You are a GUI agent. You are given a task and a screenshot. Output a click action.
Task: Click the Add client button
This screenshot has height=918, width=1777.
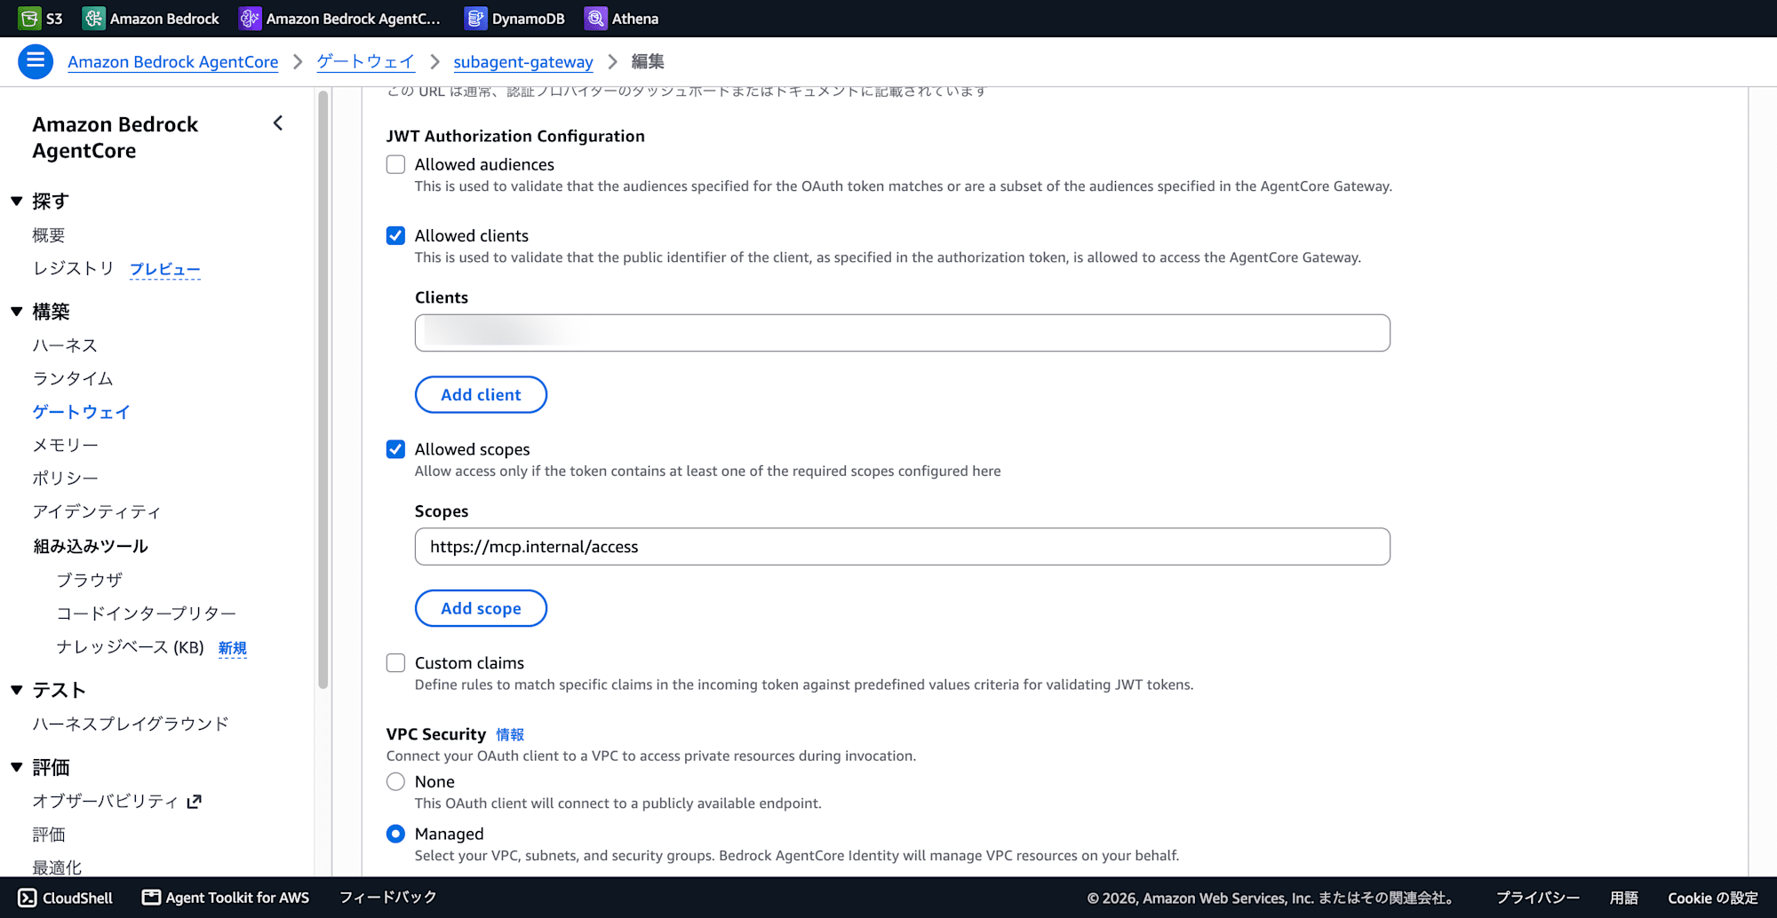(481, 395)
